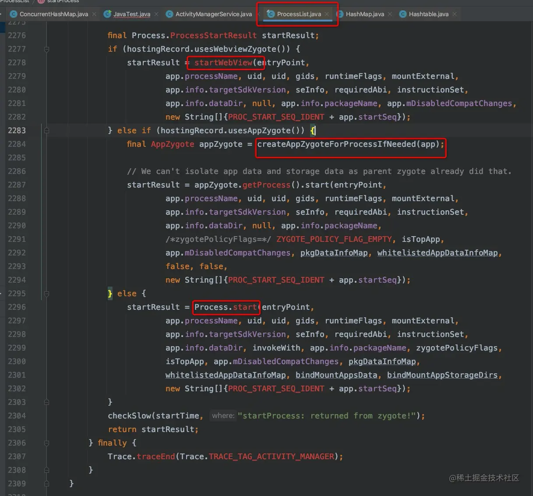Click the HashMap.java class file icon
This screenshot has height=496, width=533.
point(340,14)
